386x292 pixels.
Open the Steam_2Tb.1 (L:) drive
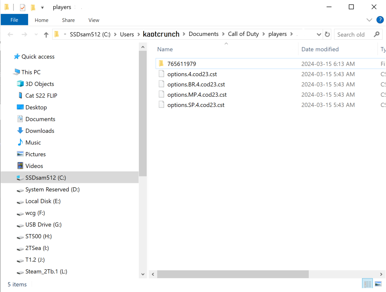click(x=46, y=272)
